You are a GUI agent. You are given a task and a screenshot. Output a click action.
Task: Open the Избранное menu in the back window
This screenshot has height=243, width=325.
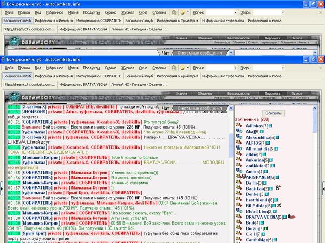point(55,12)
